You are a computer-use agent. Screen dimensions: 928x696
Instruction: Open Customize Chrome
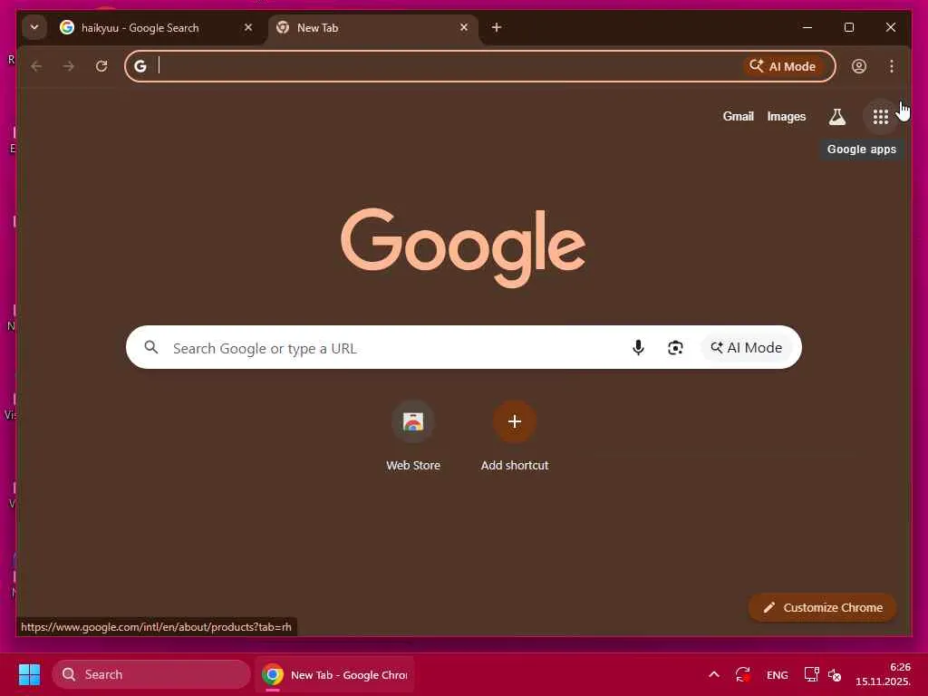[823, 608]
